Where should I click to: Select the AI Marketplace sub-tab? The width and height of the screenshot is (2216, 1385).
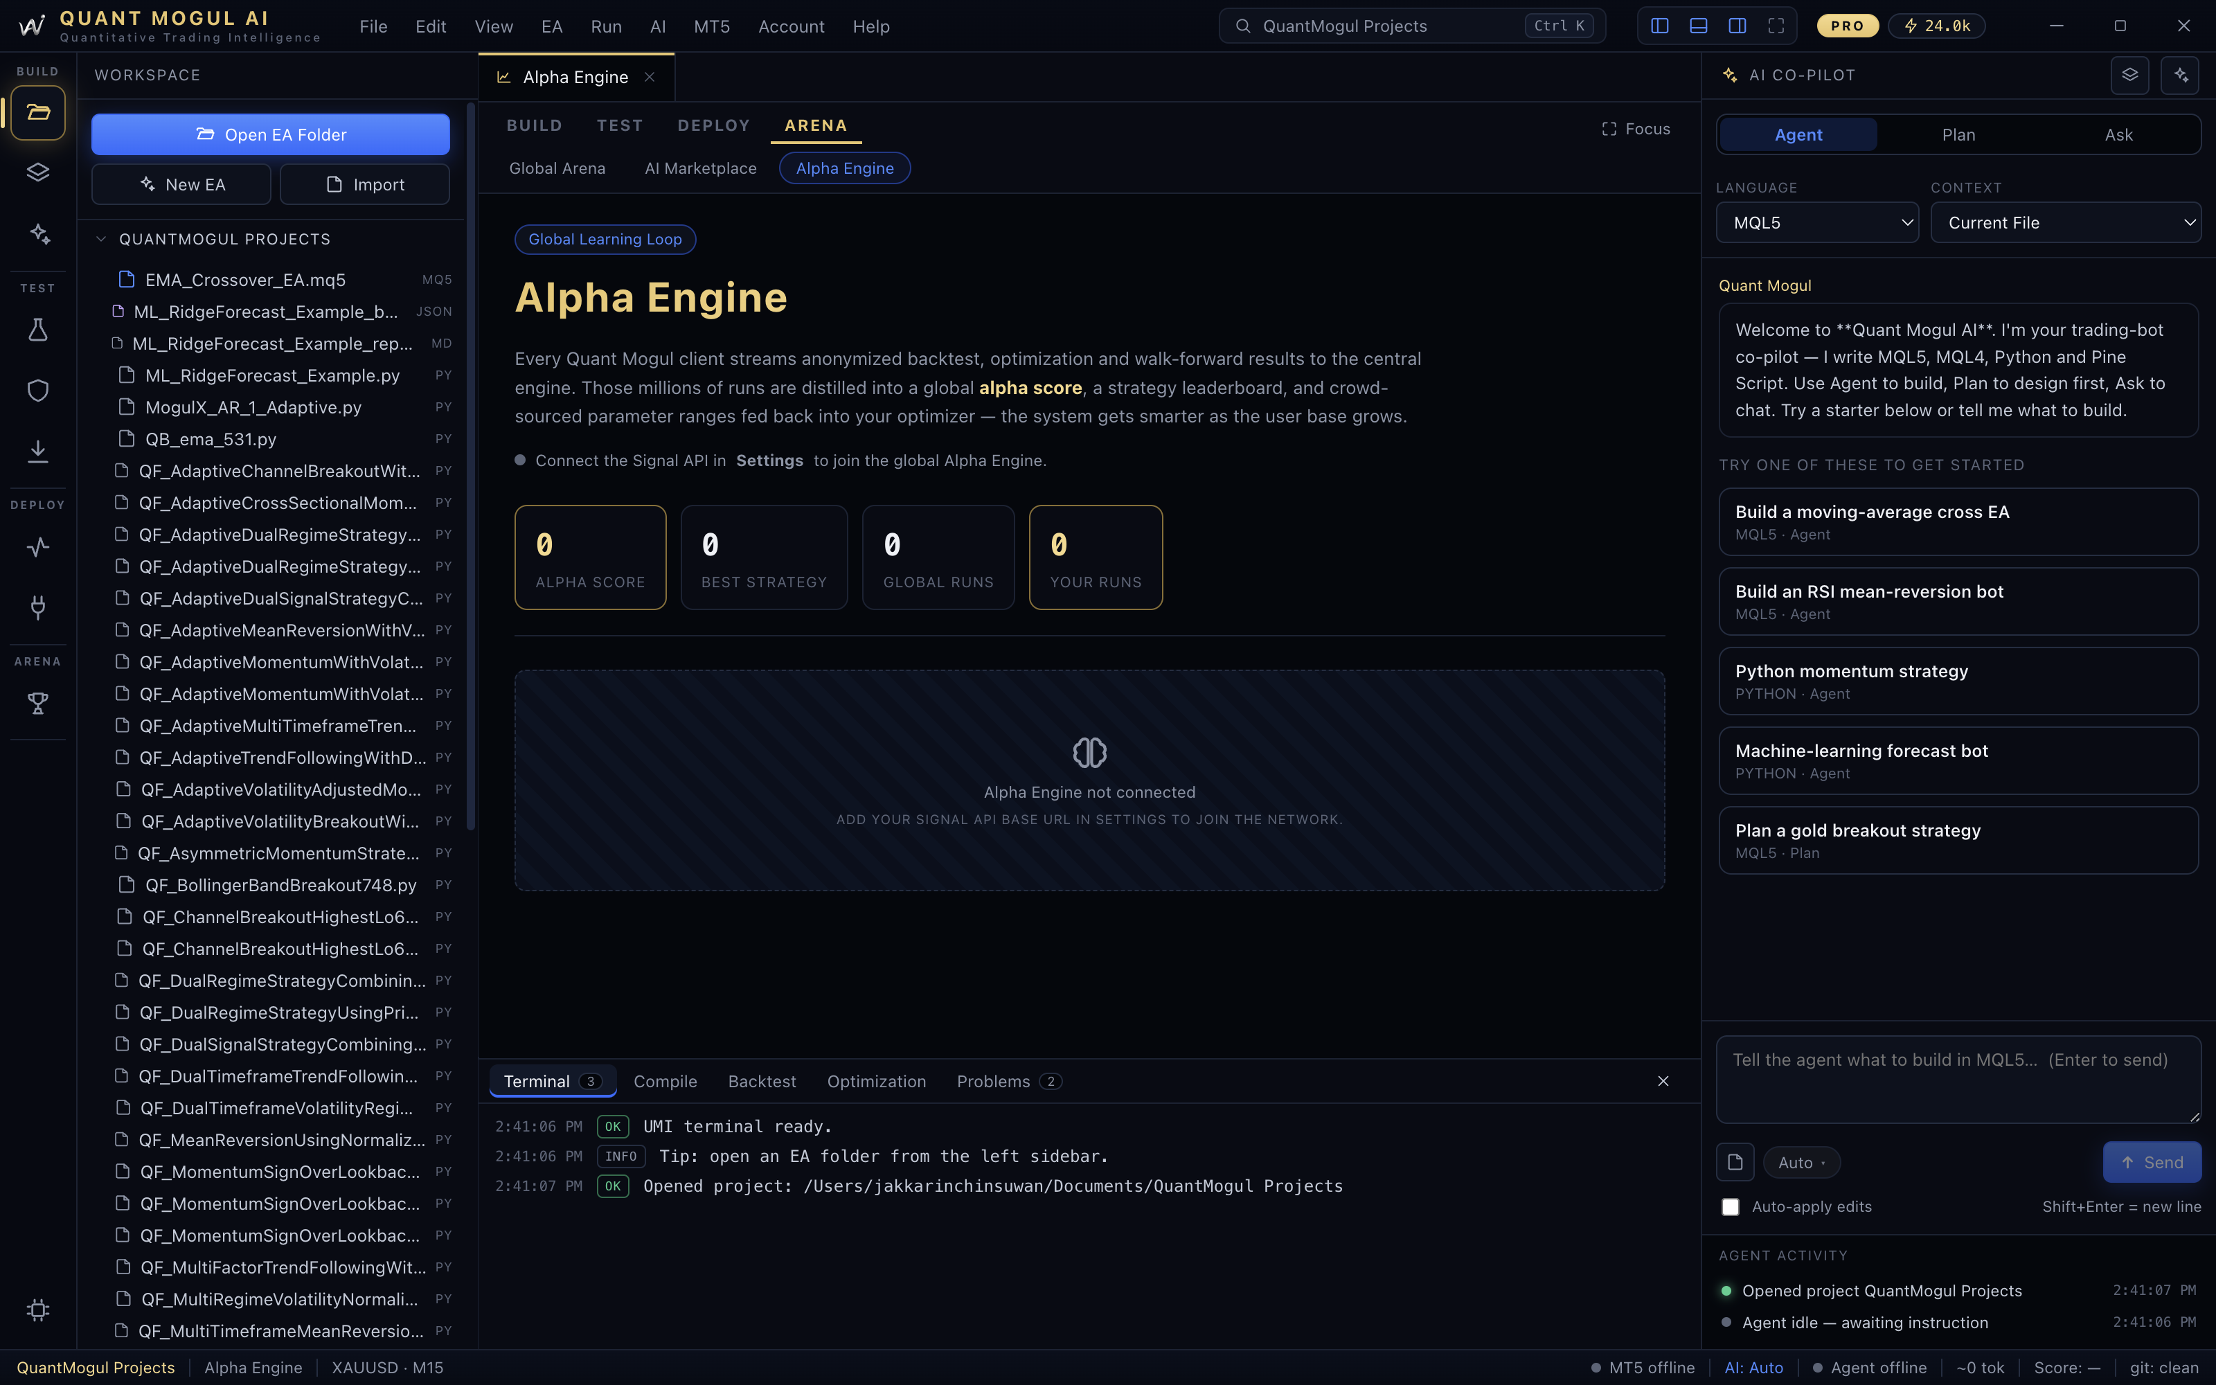click(701, 168)
